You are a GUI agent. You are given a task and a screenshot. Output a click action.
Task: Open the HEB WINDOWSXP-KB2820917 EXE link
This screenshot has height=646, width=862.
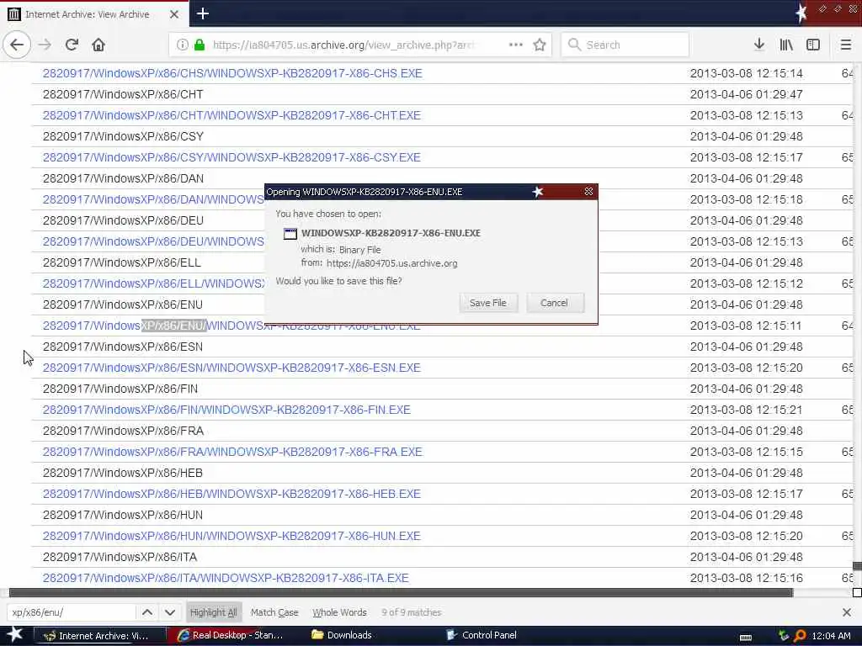click(231, 494)
